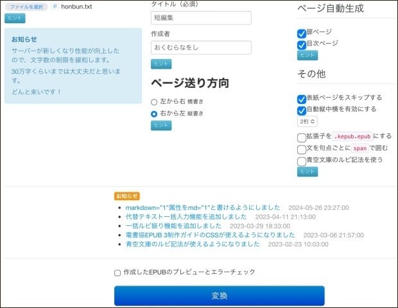Click the orange お知らせ badge

(127, 196)
